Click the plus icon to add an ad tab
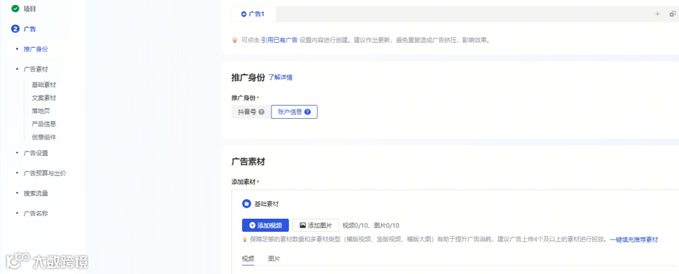Image resolution: width=679 pixels, height=274 pixels. point(658,14)
